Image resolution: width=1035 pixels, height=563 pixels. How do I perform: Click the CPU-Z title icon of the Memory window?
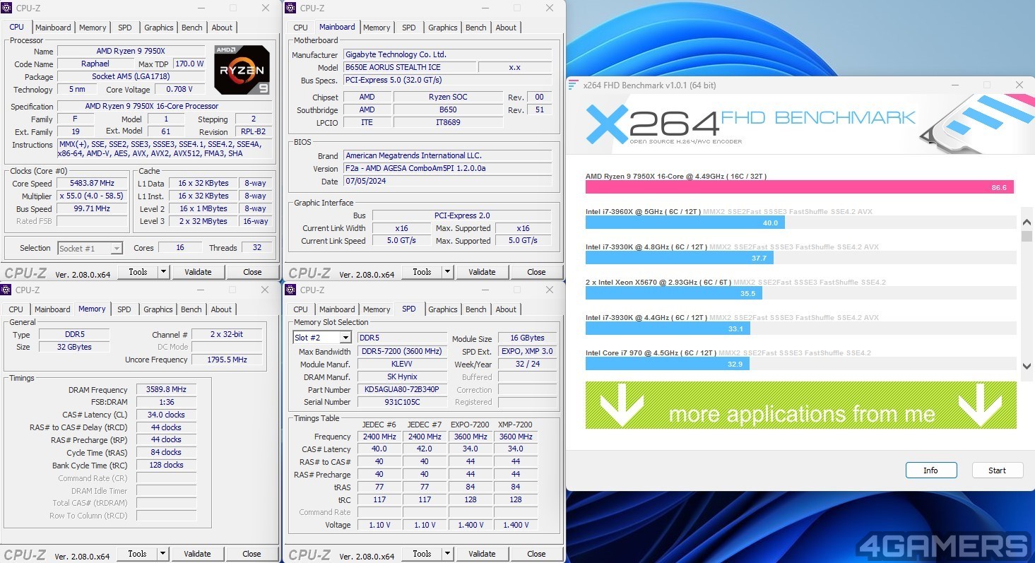(x=6, y=290)
